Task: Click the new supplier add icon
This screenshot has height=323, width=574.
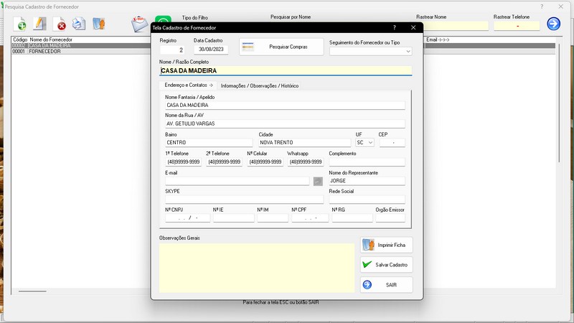Action: [21, 25]
